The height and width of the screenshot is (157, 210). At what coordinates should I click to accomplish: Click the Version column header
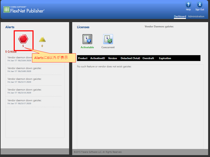112,58
